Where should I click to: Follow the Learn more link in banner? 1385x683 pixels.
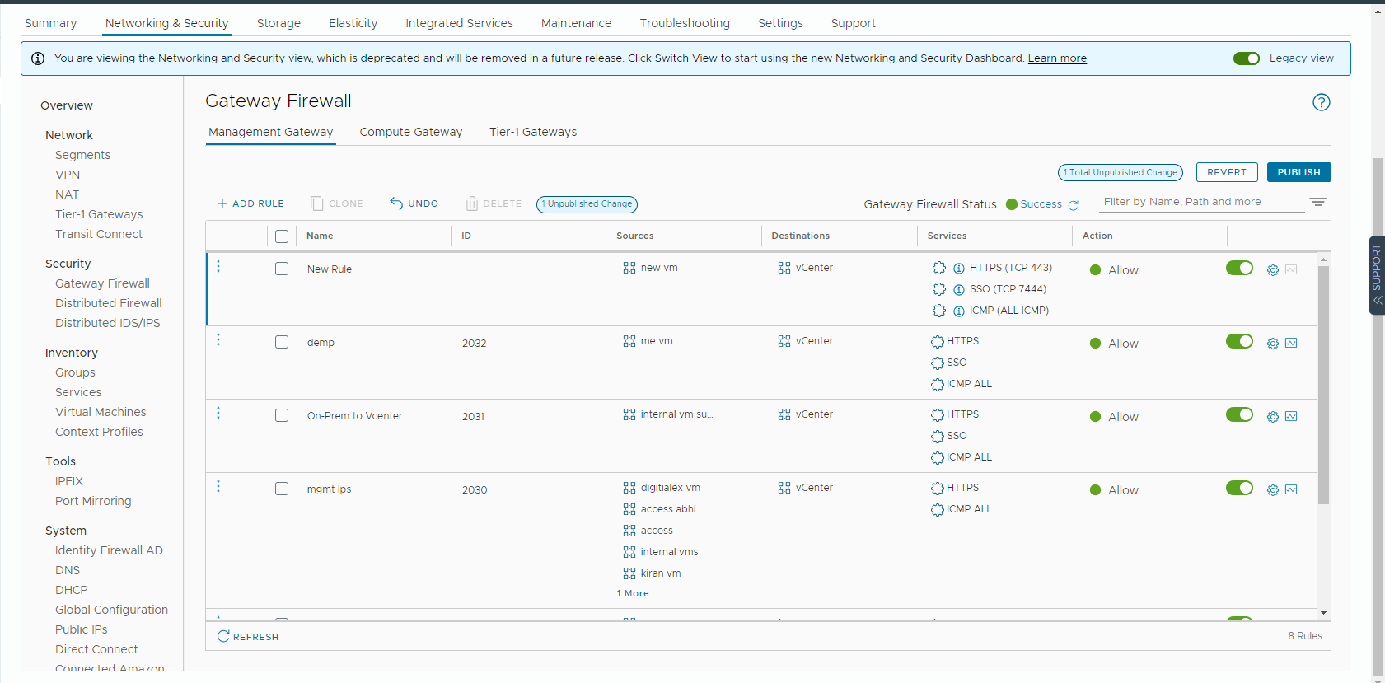(x=1056, y=58)
